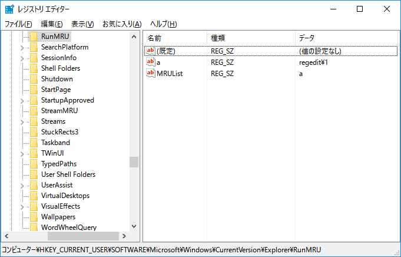Open the 表示(V) menu
401x257 pixels.
82,24
